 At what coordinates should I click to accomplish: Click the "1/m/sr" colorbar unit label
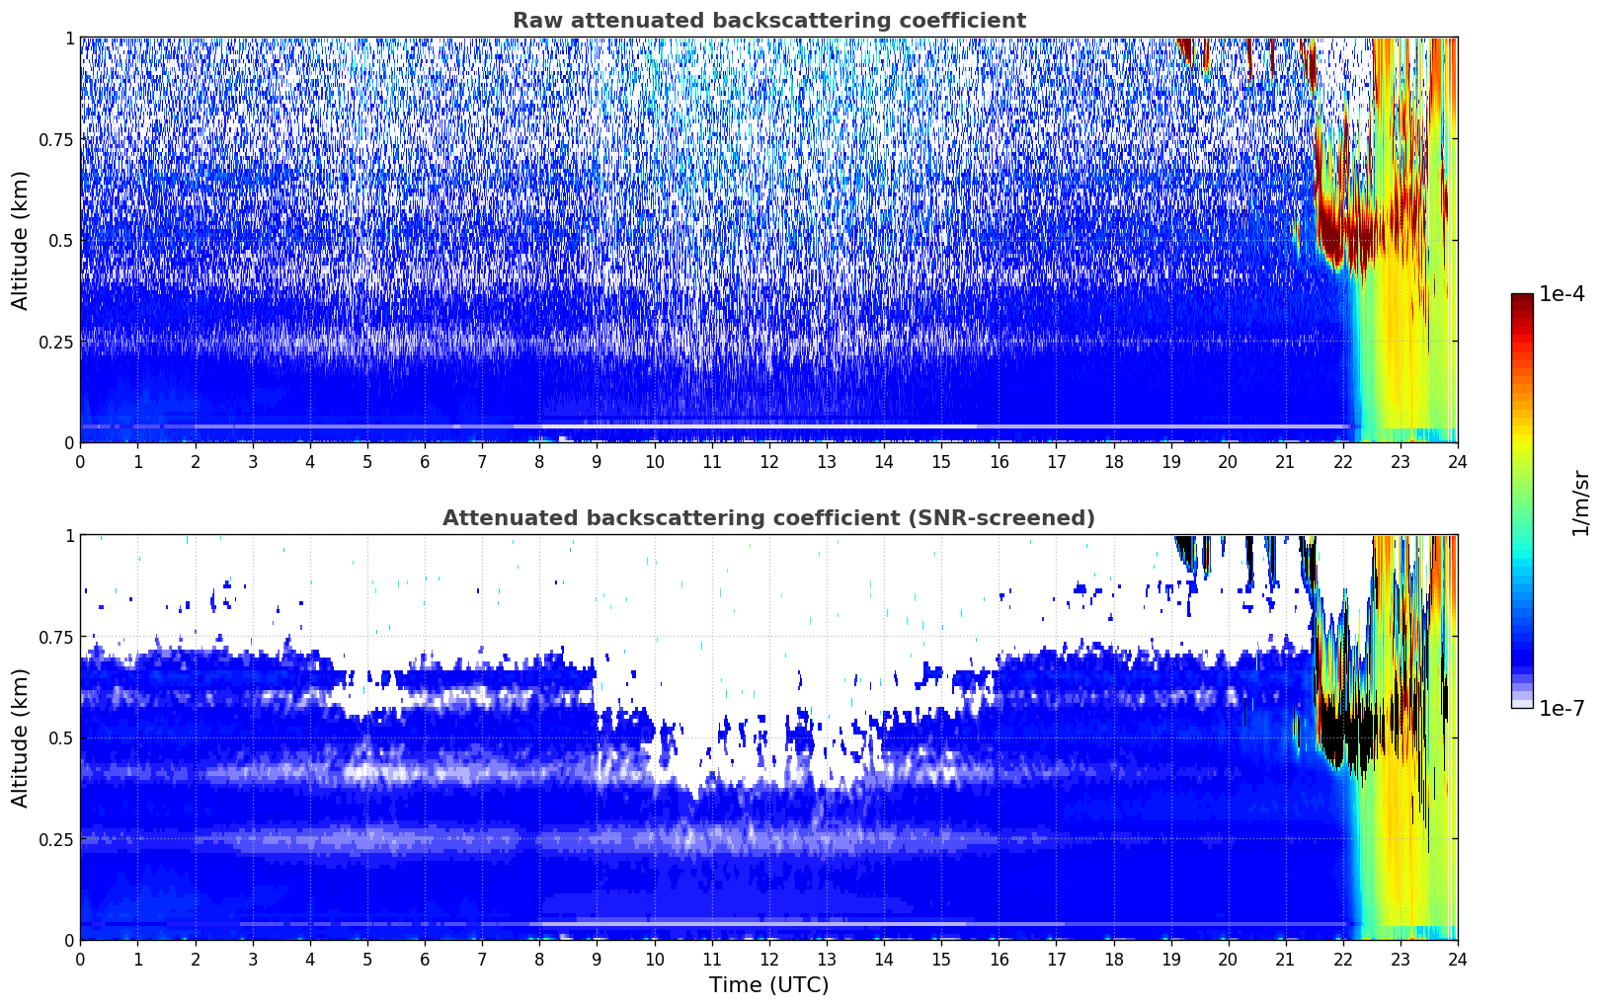click(x=1580, y=502)
